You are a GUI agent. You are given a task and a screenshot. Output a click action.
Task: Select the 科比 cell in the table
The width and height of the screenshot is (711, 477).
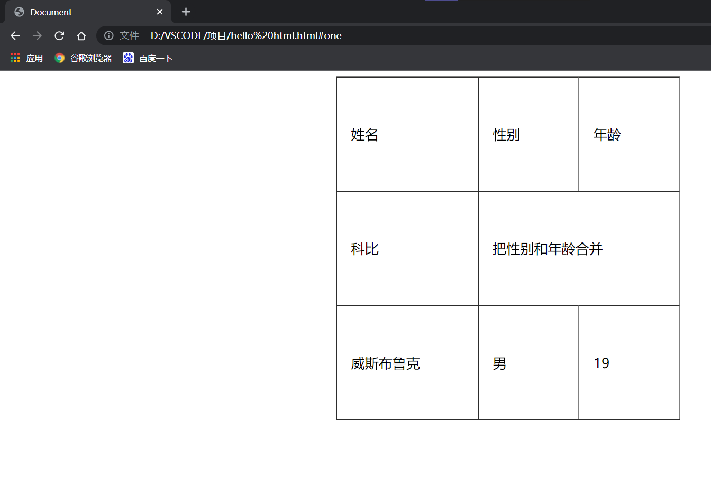pyautogui.click(x=406, y=248)
